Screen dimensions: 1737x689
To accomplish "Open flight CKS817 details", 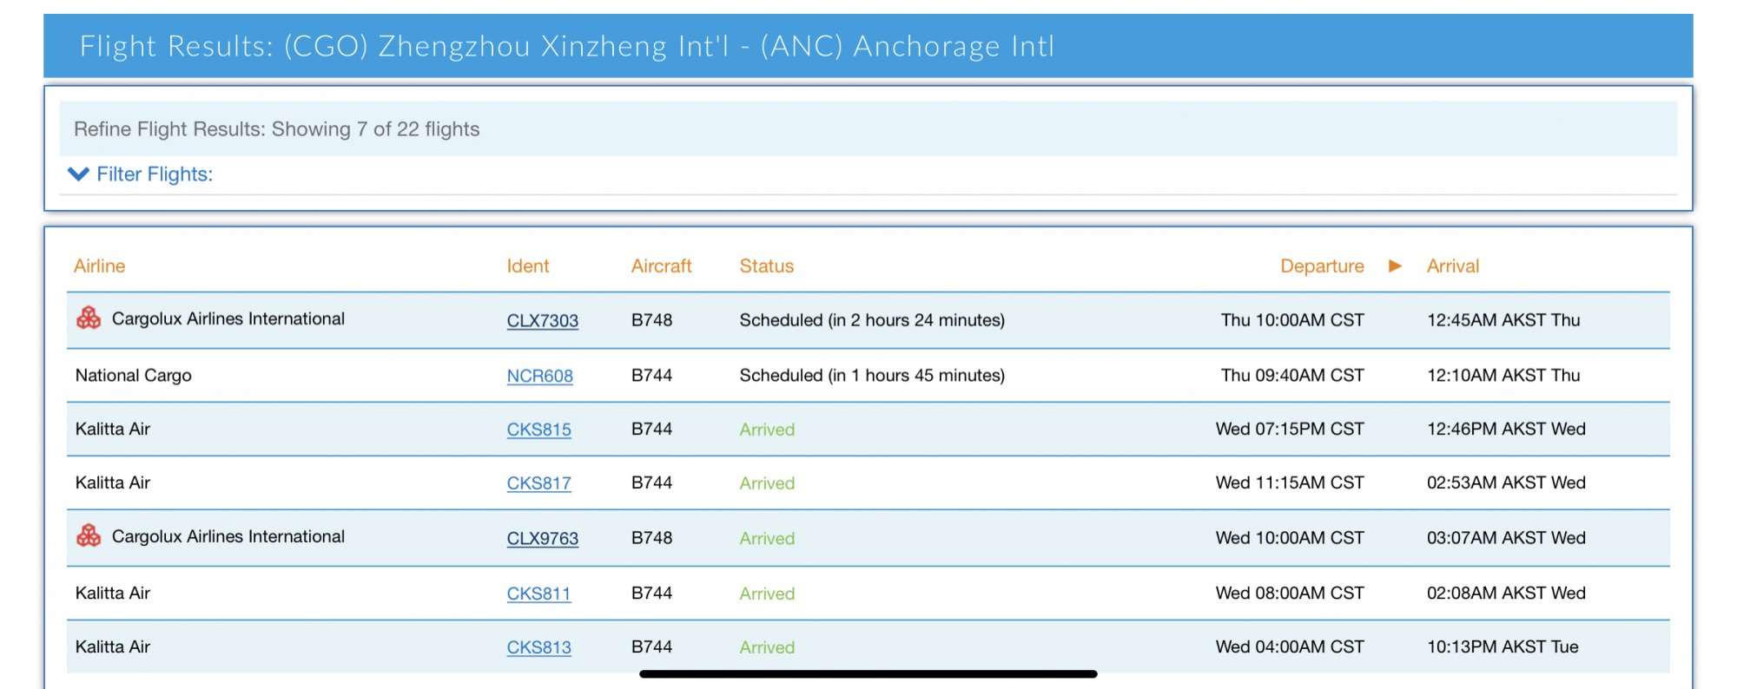I will tap(538, 483).
